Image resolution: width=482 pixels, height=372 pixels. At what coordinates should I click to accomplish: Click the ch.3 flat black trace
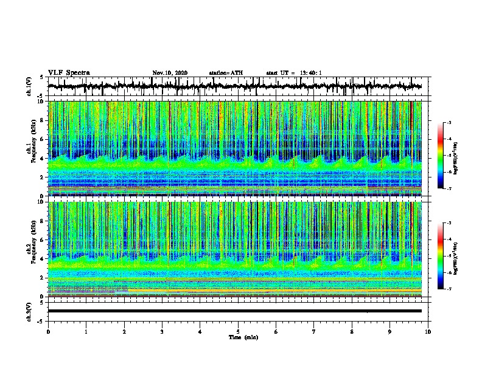click(234, 311)
